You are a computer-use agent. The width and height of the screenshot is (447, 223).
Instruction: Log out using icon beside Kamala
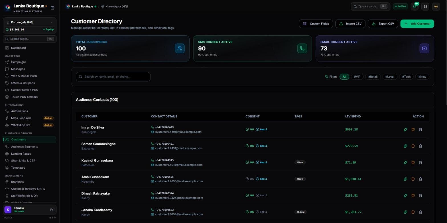[x=52, y=210]
